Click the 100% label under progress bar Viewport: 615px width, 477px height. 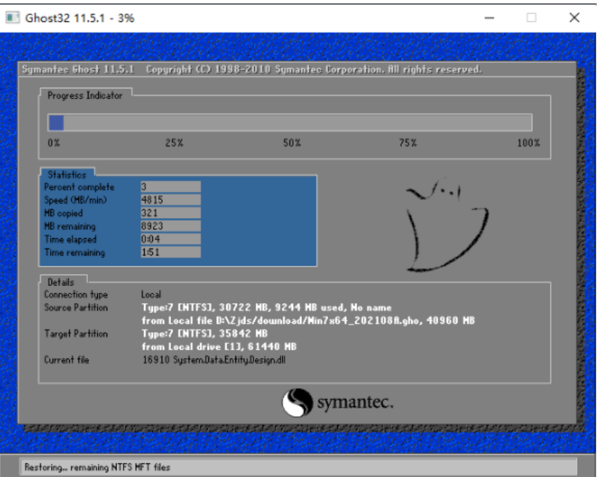tap(528, 143)
